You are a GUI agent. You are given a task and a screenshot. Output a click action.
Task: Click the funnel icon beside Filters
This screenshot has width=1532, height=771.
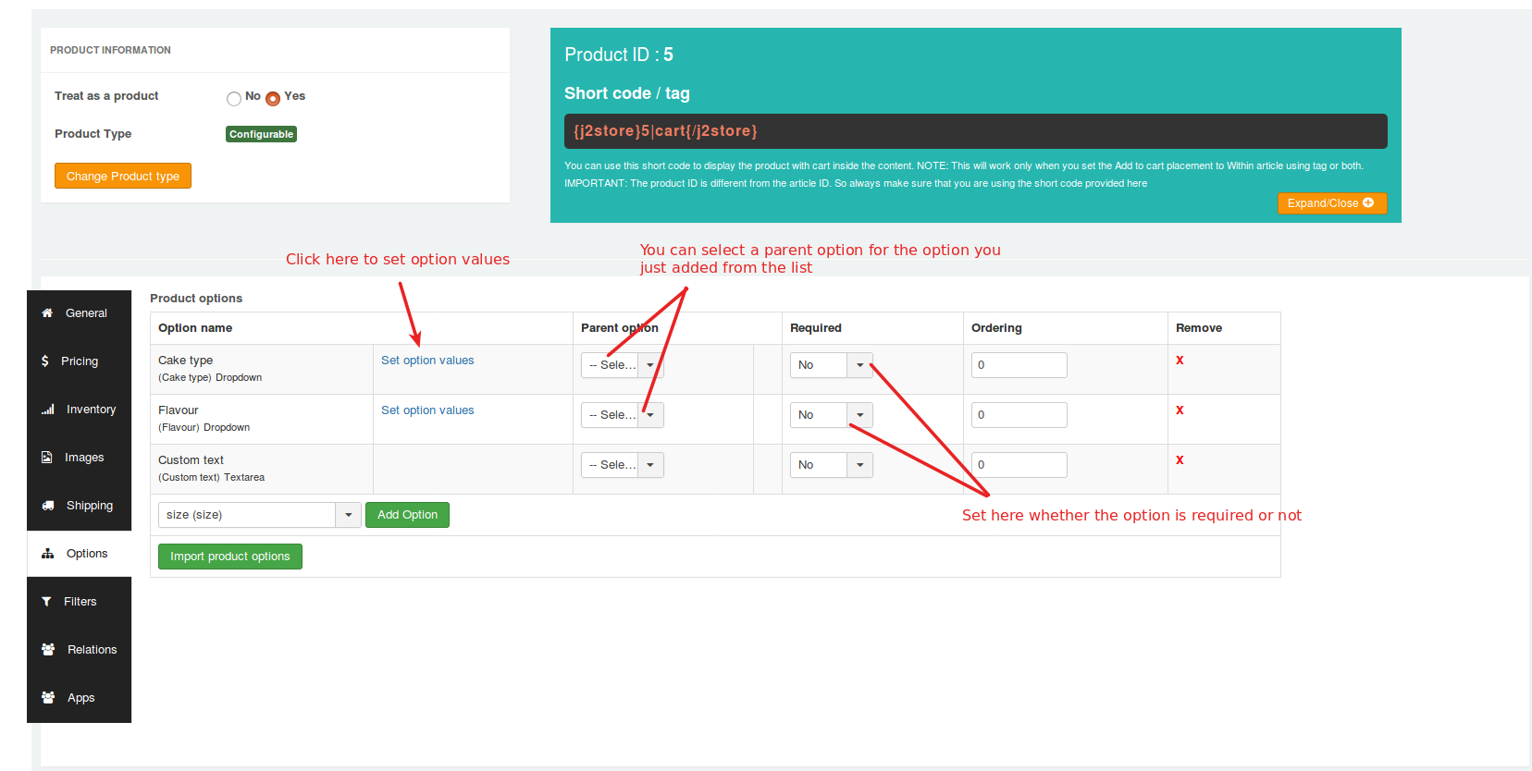point(46,602)
